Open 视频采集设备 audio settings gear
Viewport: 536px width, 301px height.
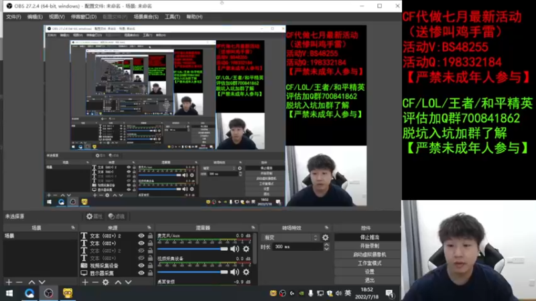pos(246,272)
